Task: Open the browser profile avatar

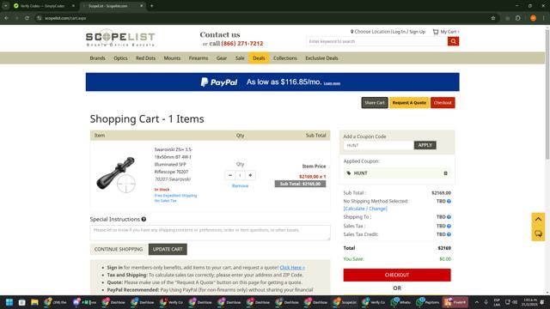Action: [533, 18]
